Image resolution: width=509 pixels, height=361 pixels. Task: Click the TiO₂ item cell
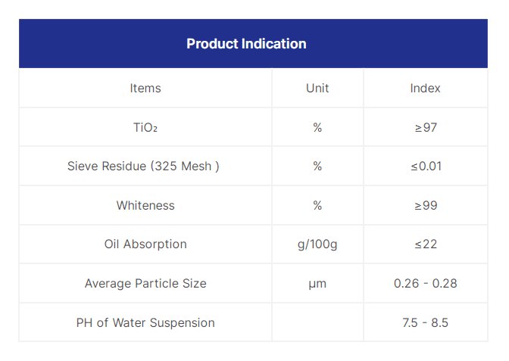coord(145,127)
